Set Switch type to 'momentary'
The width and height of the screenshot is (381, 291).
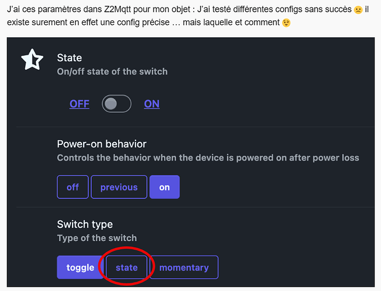(184, 268)
